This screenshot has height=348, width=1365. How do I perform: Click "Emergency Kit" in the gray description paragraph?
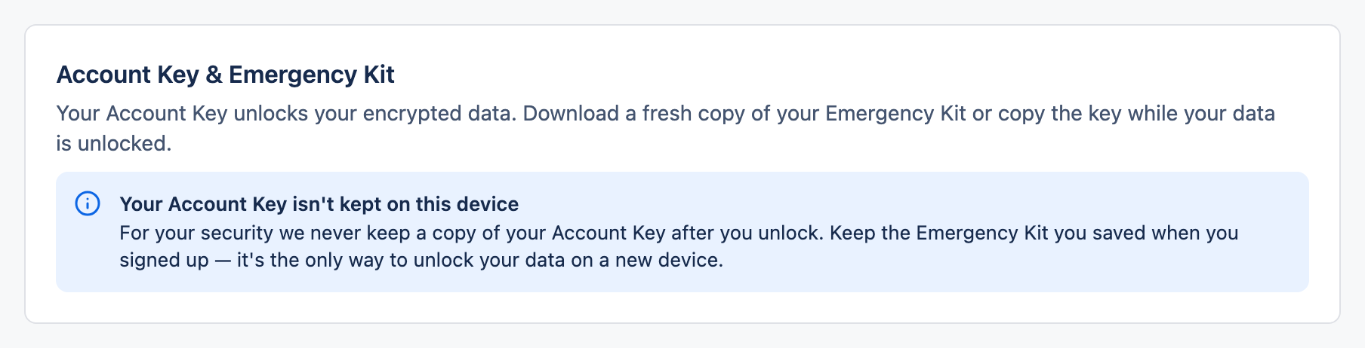(x=895, y=114)
